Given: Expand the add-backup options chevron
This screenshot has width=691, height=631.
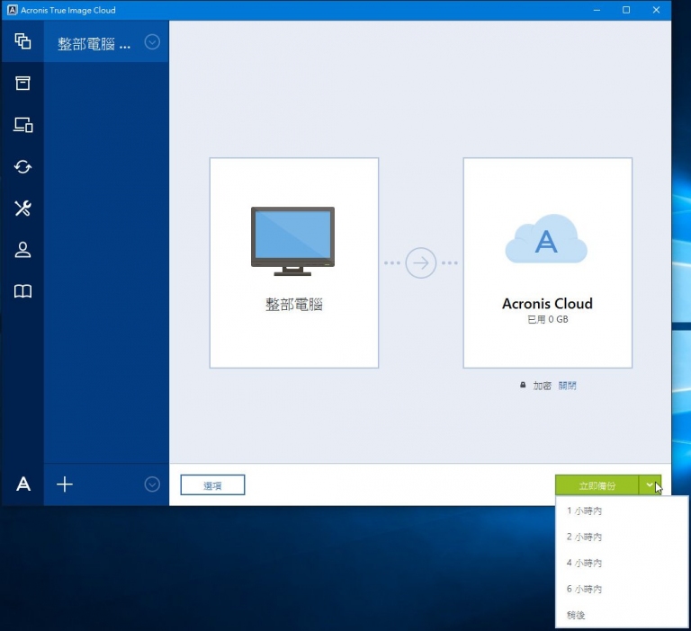Looking at the screenshot, I should [152, 484].
